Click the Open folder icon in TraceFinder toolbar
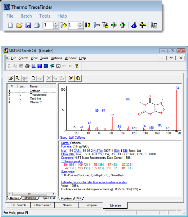The width and height of the screenshot is (188, 217). pyautogui.click(x=19, y=25)
